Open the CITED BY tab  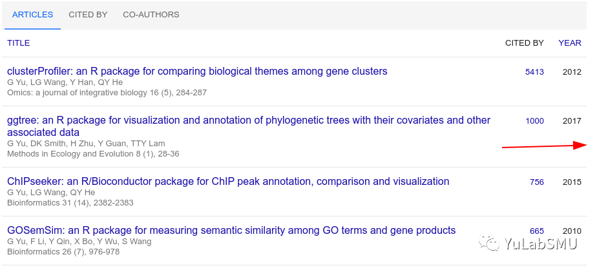pyautogui.click(x=88, y=15)
